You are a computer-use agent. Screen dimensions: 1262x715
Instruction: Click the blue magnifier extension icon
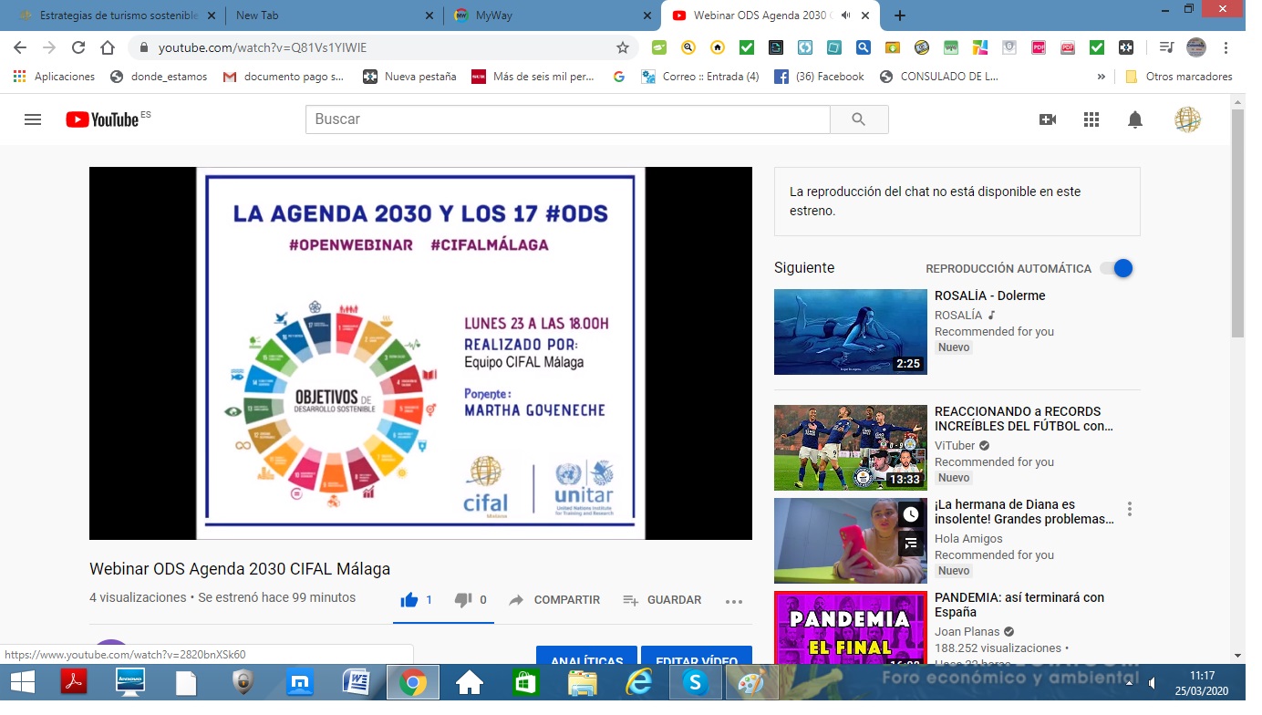(863, 47)
